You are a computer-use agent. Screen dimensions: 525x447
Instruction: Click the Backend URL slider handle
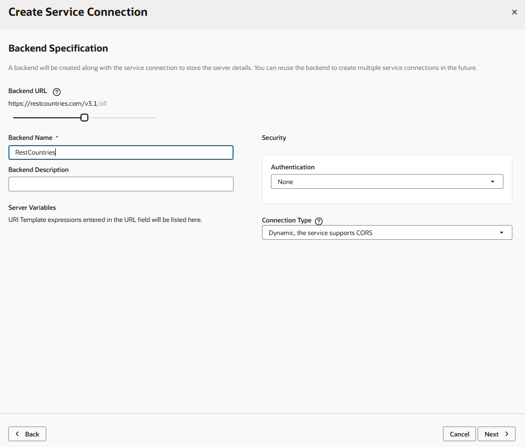click(x=84, y=117)
